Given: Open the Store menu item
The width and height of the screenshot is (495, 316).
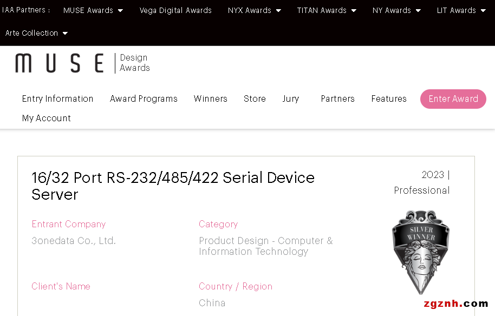Looking at the screenshot, I should tap(255, 98).
